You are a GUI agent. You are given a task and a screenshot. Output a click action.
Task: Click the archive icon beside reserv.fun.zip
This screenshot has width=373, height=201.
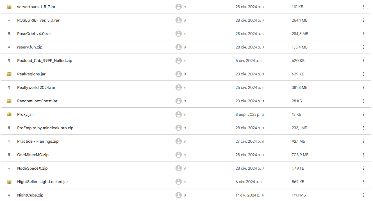pos(9,47)
